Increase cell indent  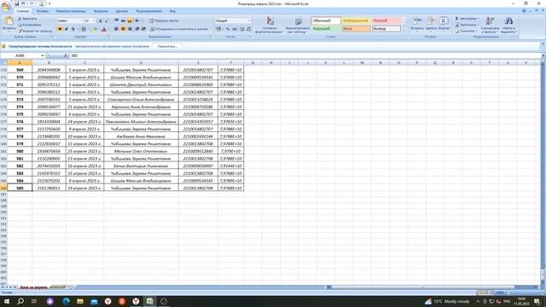coord(143,29)
